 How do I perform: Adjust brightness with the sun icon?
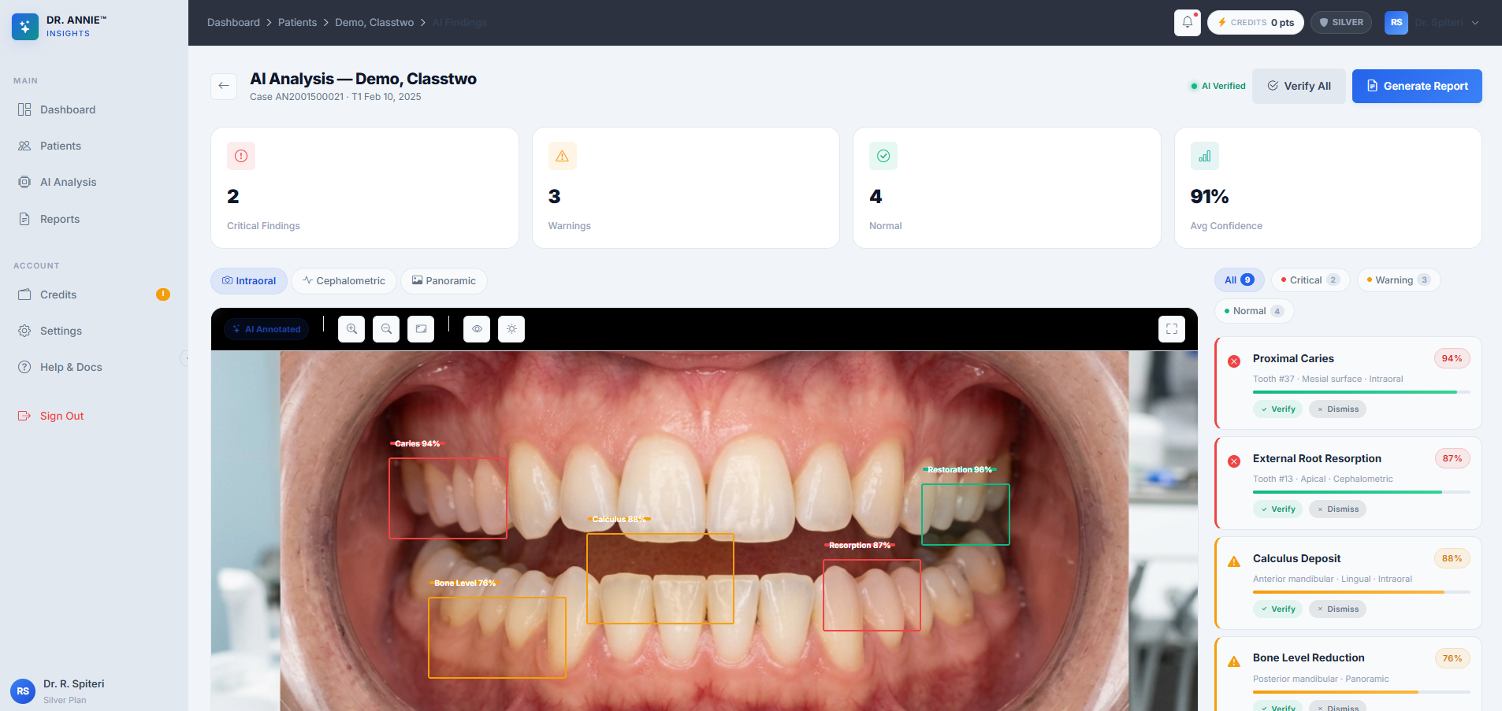tap(511, 329)
